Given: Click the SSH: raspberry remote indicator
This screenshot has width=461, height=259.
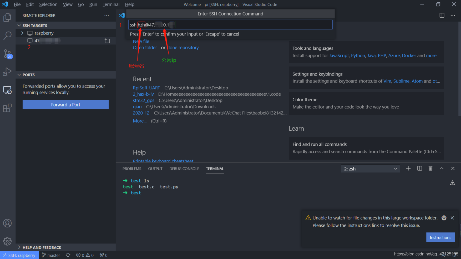Looking at the screenshot, I should [x=19, y=255].
